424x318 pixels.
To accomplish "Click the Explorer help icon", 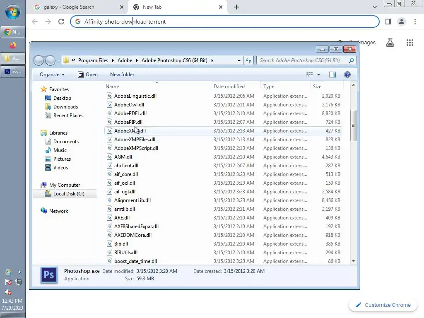I will [347, 75].
